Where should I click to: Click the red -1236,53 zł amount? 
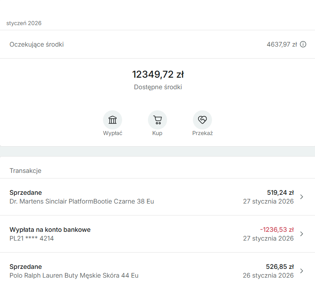tap(277, 229)
